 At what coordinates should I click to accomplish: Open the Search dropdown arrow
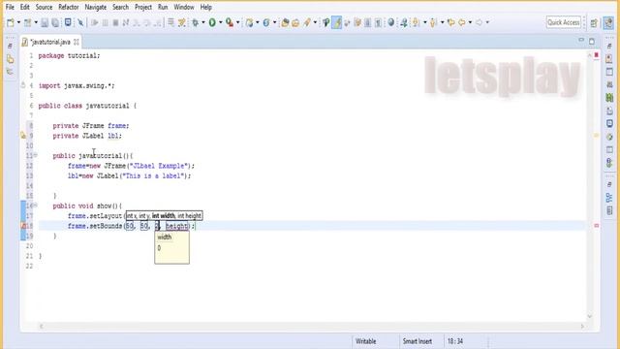coord(315,22)
